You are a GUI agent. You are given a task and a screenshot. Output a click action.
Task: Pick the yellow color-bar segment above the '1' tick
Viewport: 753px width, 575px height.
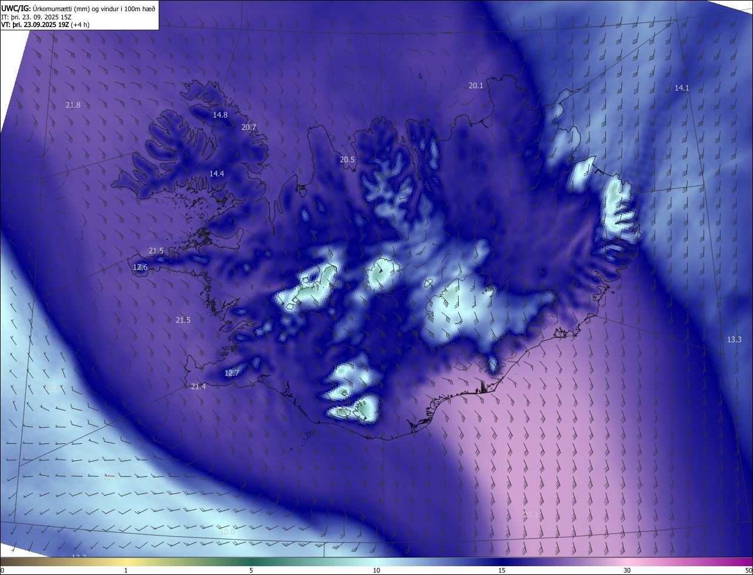pos(126,561)
